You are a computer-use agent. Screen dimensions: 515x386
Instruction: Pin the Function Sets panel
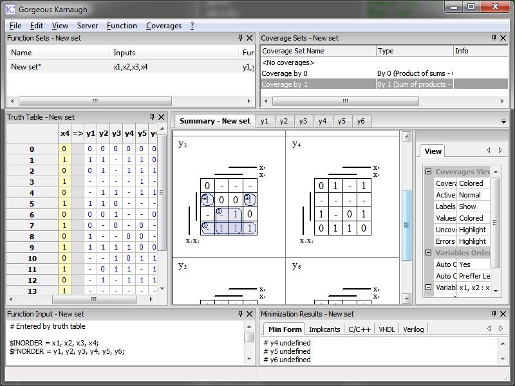240,38
